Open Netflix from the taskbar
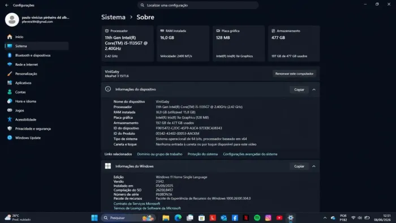This screenshot has height=223, width=396. [x=246, y=218]
